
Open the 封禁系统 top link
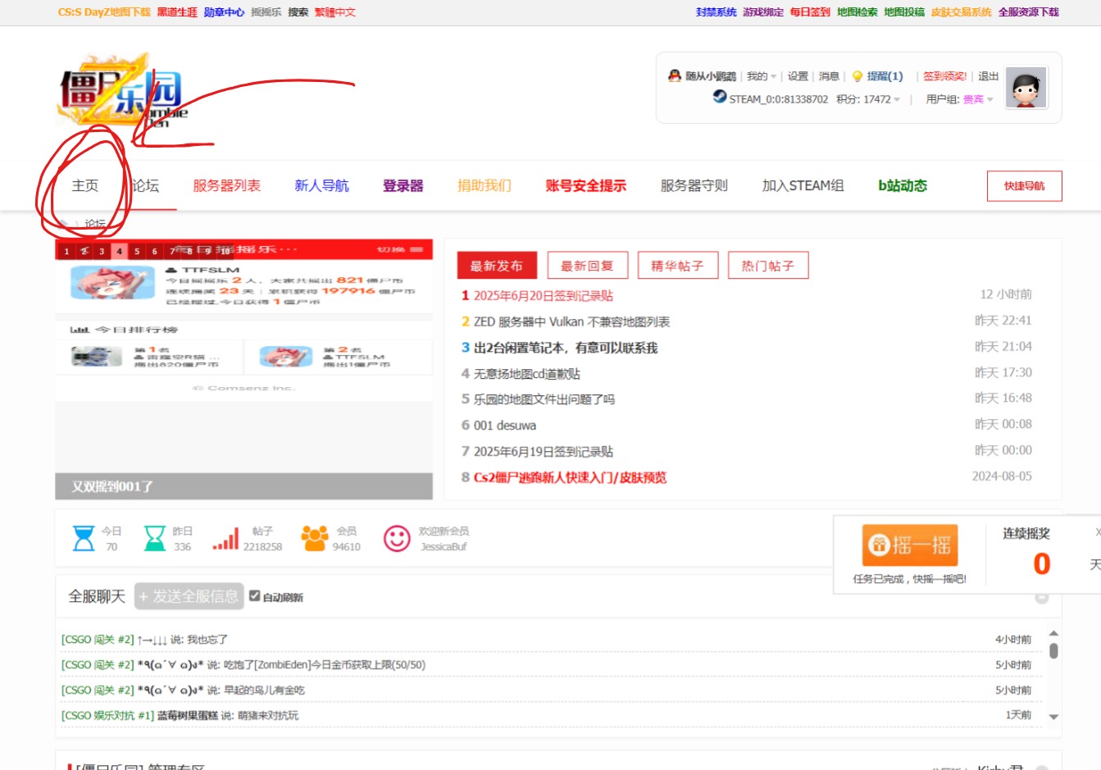[717, 12]
